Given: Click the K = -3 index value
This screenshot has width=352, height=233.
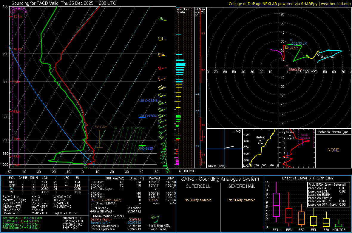Looking at the screenshot, I should coord(36,197).
